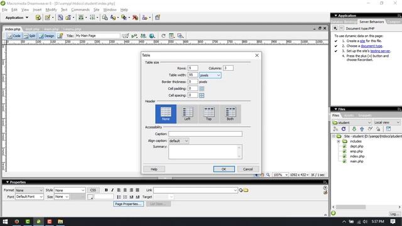Open the Modify menu
The width and height of the screenshot is (402, 226).
(x=51, y=10)
